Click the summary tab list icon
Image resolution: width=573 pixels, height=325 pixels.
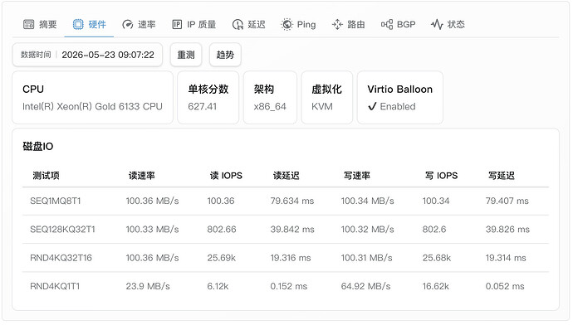coord(29,24)
